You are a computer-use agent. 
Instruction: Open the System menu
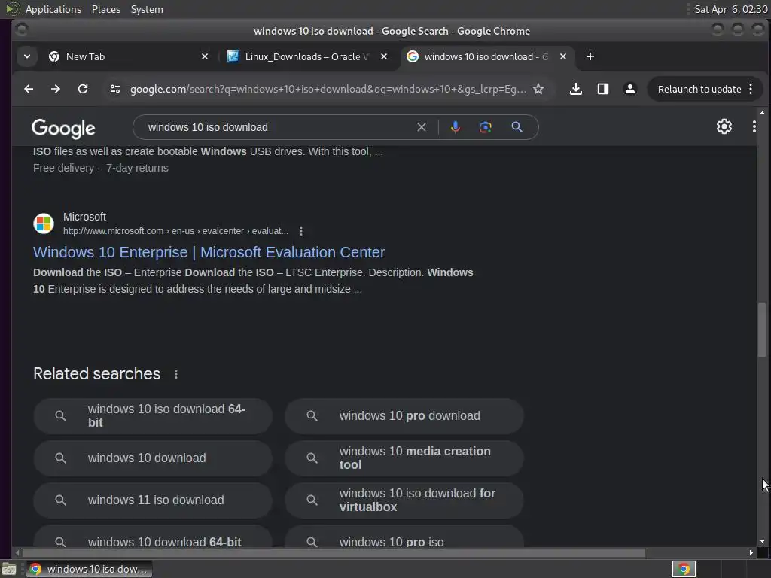click(147, 9)
